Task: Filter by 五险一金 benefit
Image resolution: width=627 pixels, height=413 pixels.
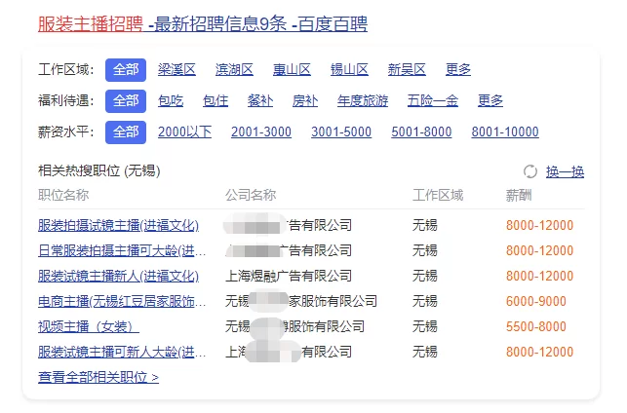Action: pyautogui.click(x=433, y=100)
